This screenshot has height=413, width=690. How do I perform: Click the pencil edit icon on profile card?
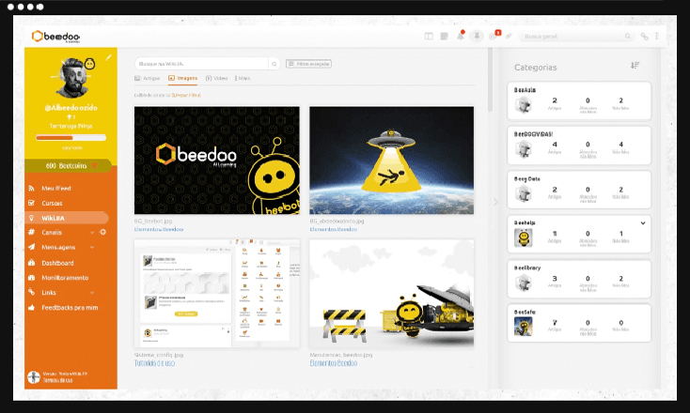click(109, 57)
